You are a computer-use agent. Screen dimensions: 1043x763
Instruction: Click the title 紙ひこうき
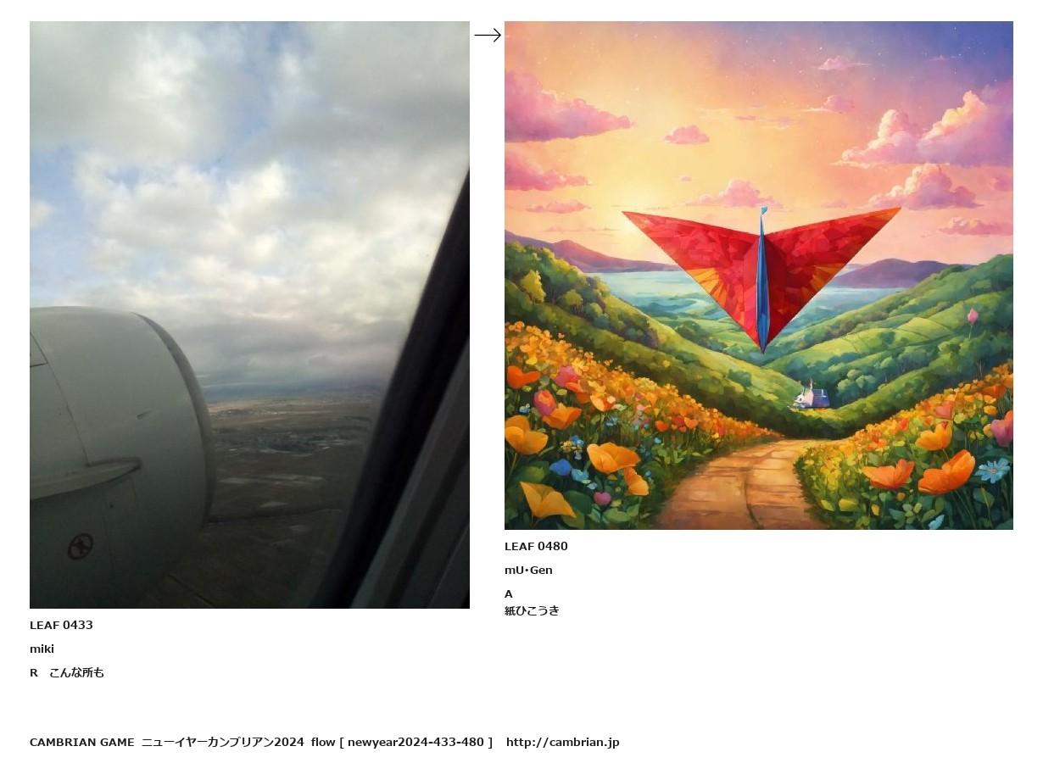[532, 610]
